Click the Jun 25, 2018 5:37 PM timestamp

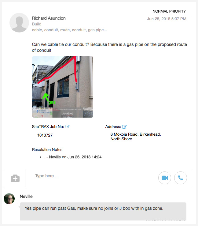[x=167, y=19]
